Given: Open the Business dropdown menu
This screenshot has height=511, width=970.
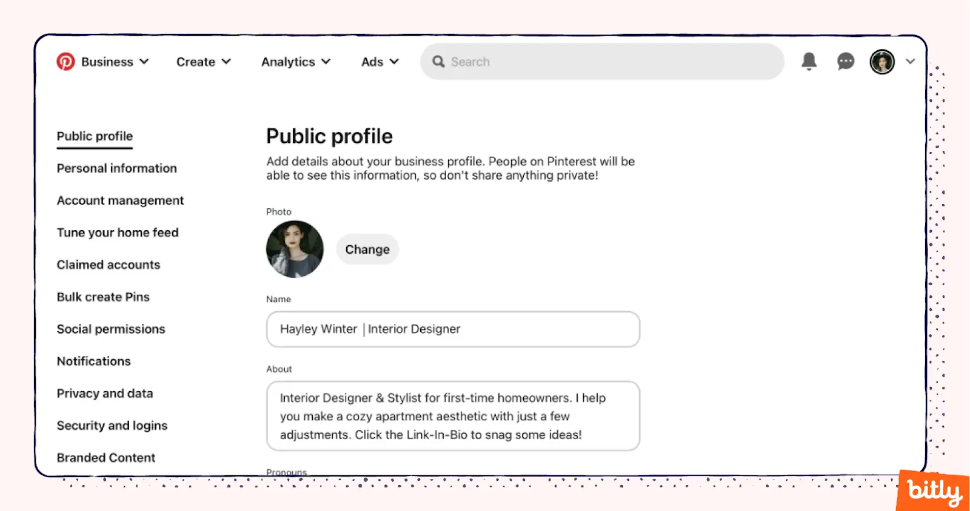Looking at the screenshot, I should (x=115, y=62).
